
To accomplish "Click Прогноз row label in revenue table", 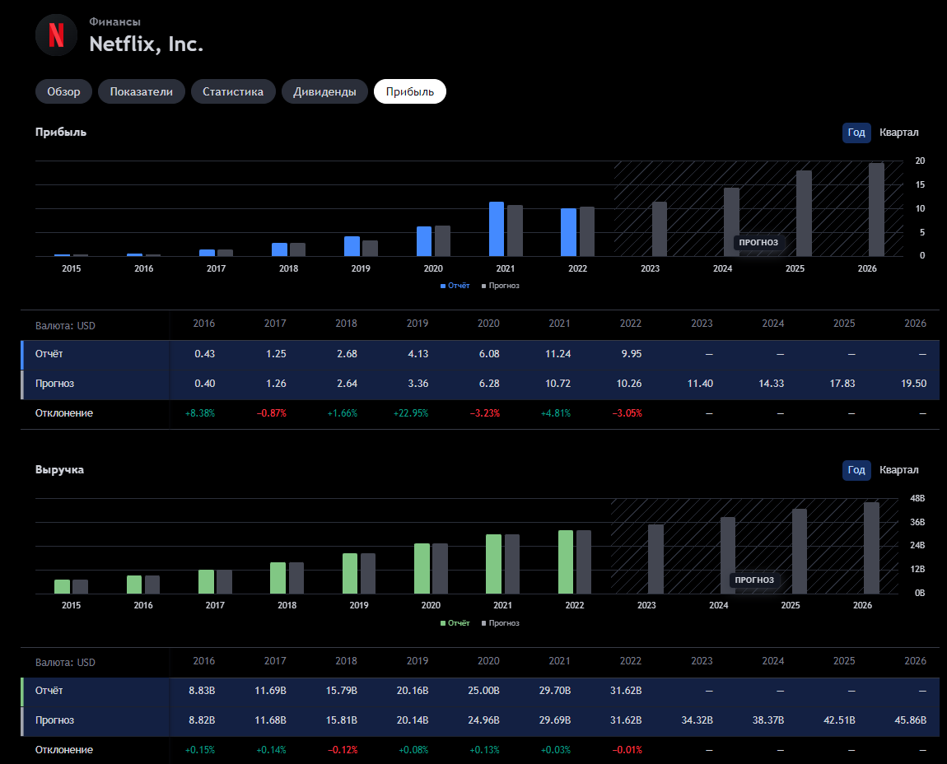I will pos(54,720).
